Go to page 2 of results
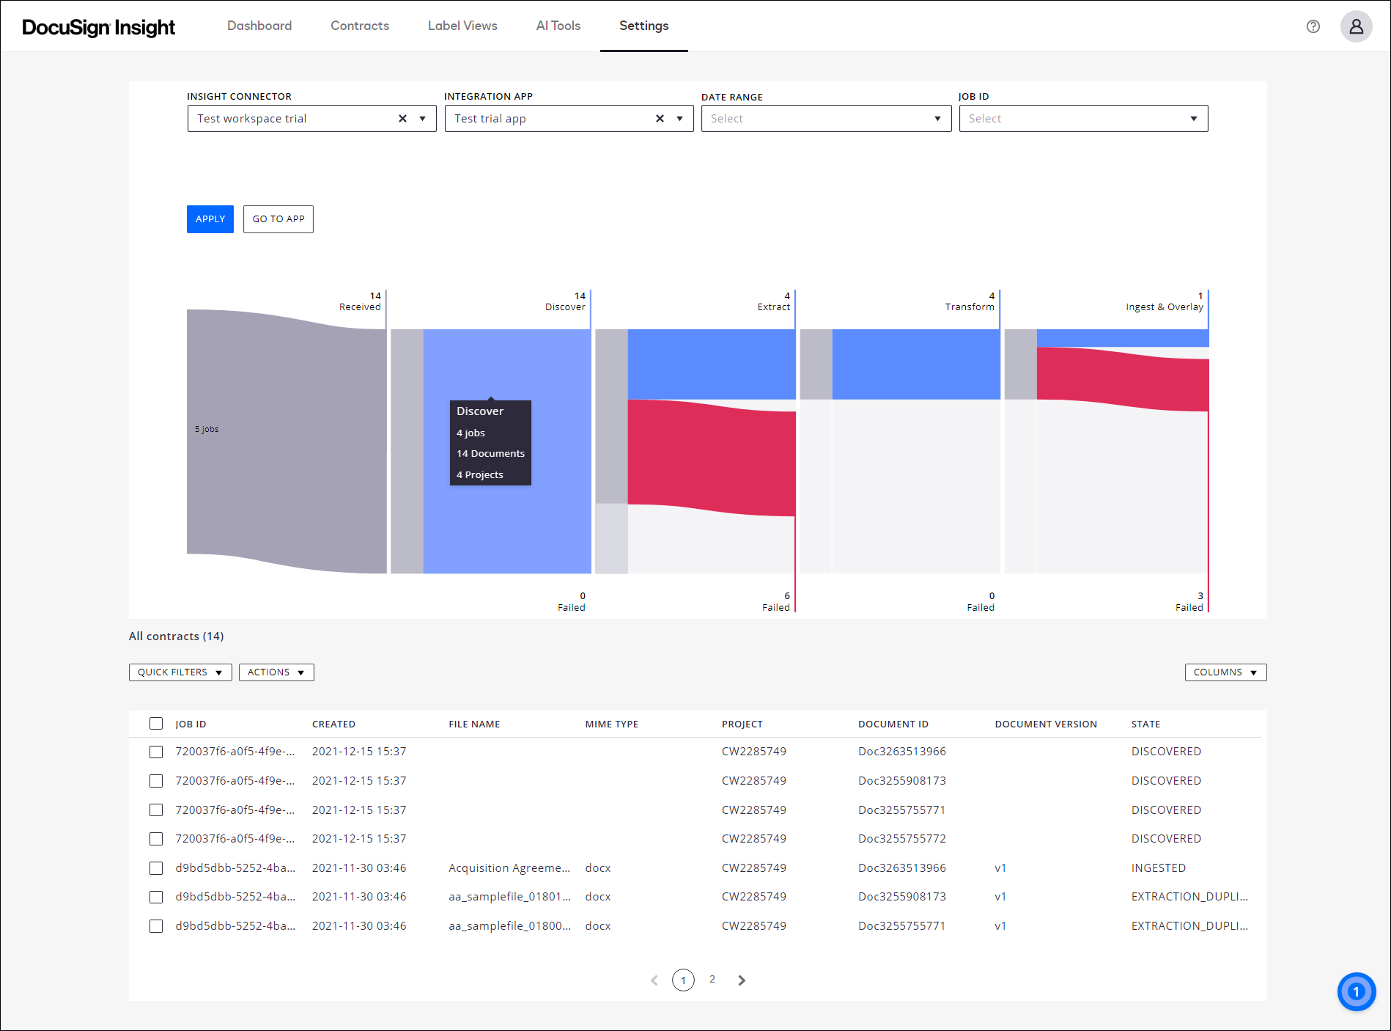1391x1031 pixels. point(712,980)
